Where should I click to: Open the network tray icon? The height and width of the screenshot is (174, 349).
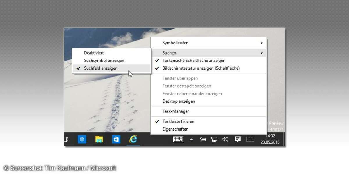coord(214,139)
